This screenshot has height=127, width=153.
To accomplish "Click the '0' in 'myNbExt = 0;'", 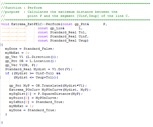I will point(27,53).
